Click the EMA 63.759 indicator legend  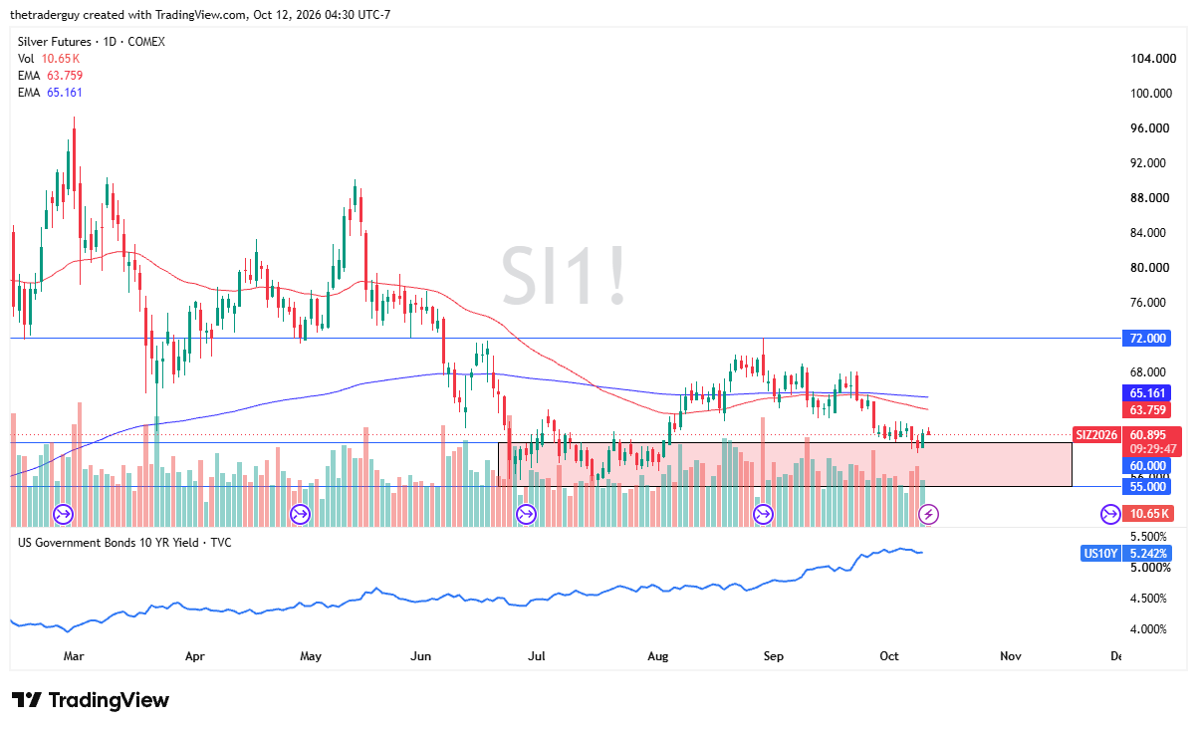coord(50,76)
